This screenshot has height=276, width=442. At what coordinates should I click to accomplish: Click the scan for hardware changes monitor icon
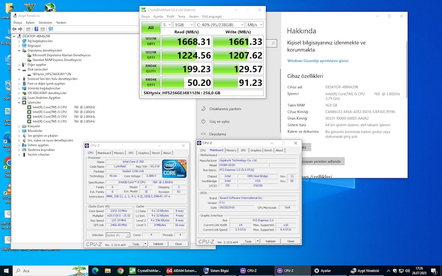coord(51,29)
